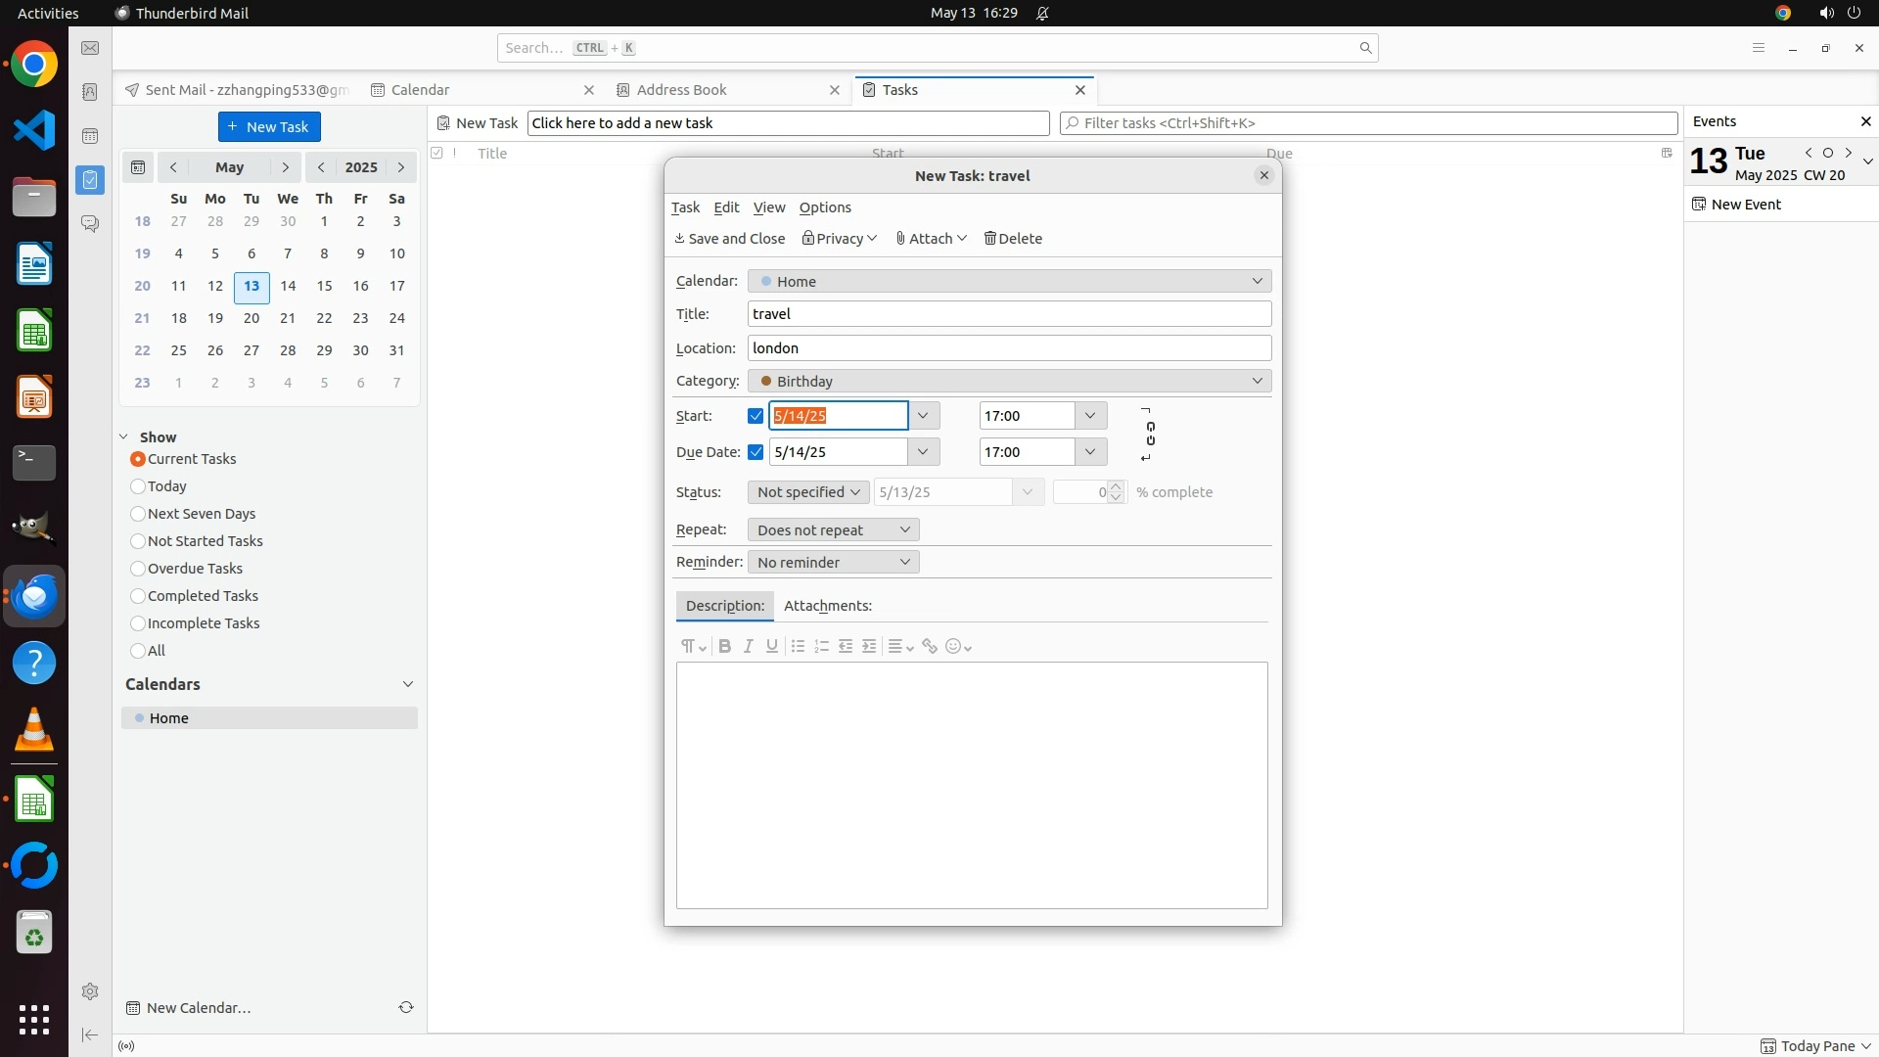This screenshot has width=1879, height=1057.
Task: Open the Address Book sidebar icon
Action: pyautogui.click(x=90, y=92)
